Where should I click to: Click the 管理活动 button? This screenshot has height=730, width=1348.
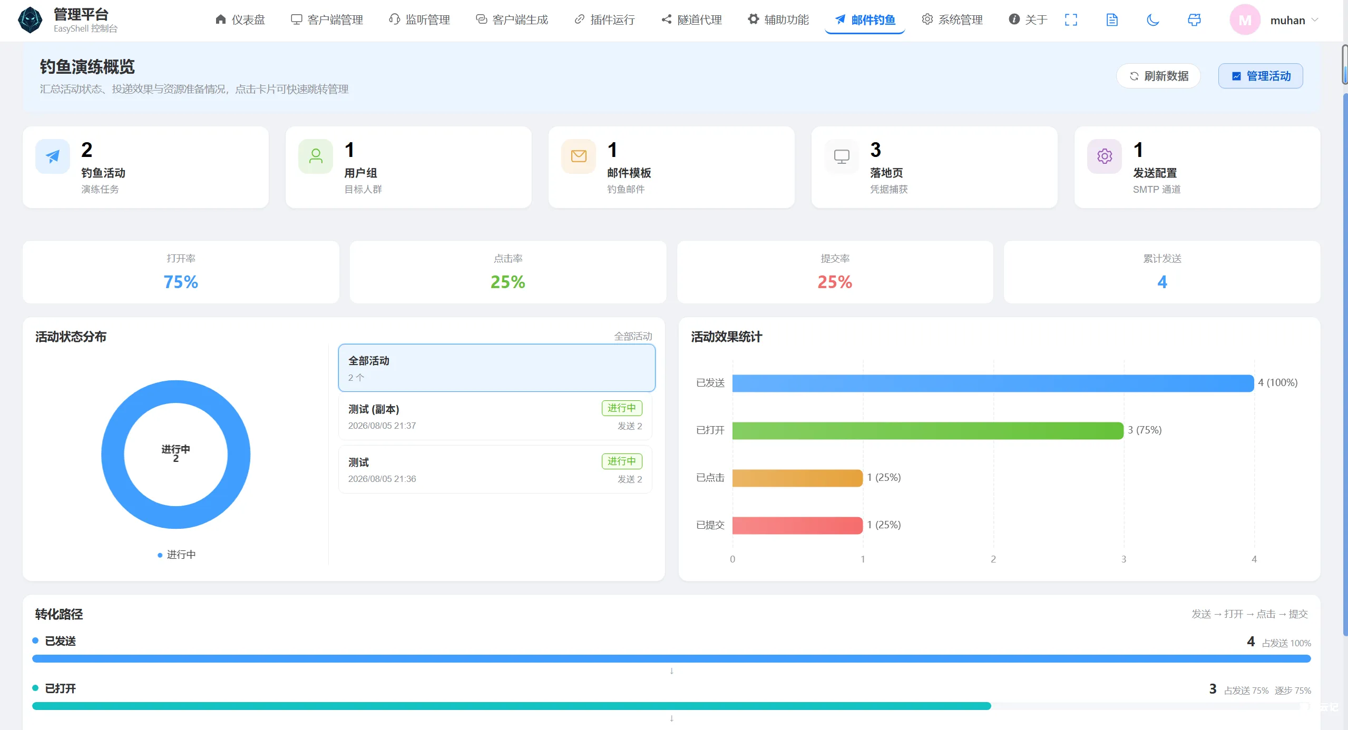(x=1261, y=76)
